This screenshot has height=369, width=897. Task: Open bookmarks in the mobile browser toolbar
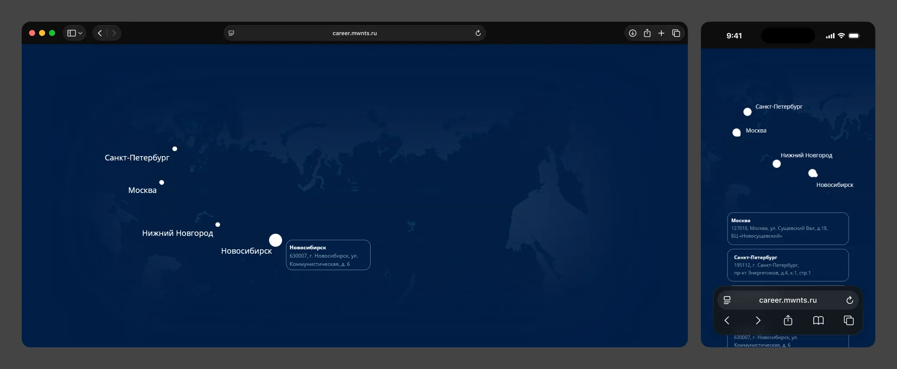pos(818,320)
